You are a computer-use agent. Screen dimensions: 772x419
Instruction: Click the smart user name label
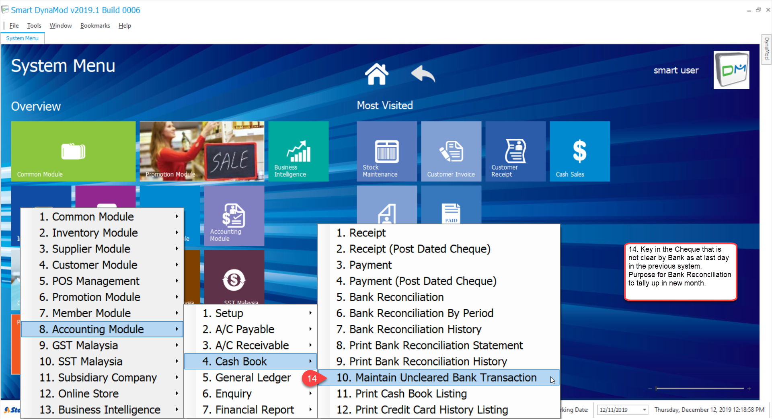coord(676,70)
